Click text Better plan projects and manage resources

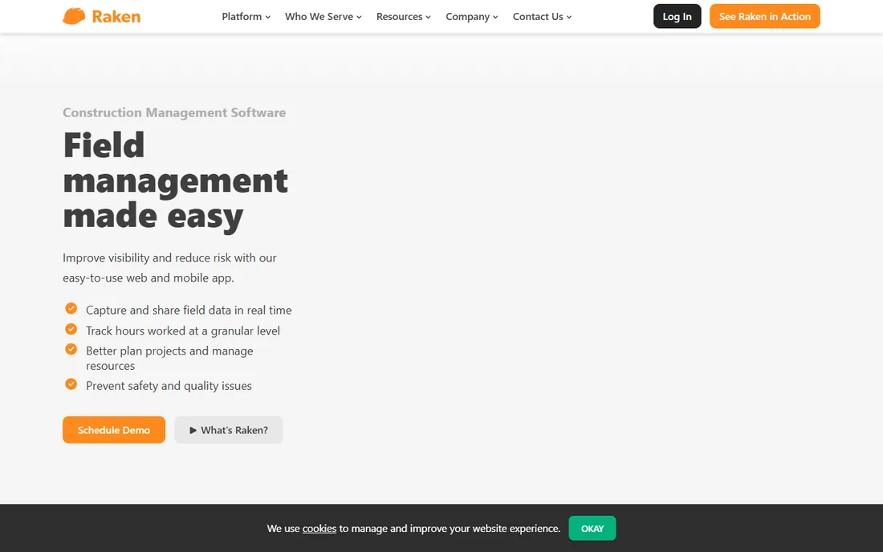169,358
